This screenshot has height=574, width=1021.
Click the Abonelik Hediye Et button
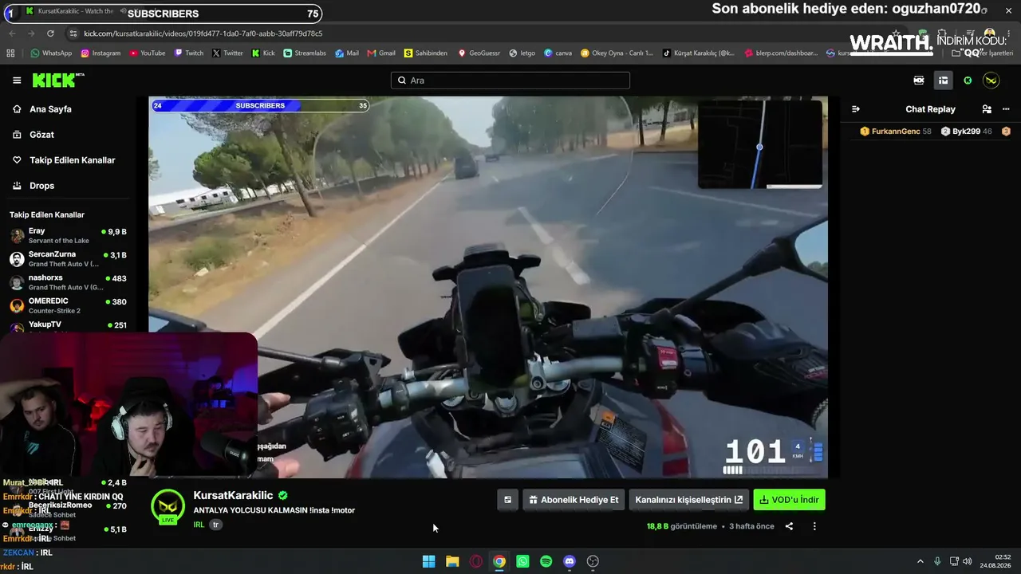tap(574, 500)
